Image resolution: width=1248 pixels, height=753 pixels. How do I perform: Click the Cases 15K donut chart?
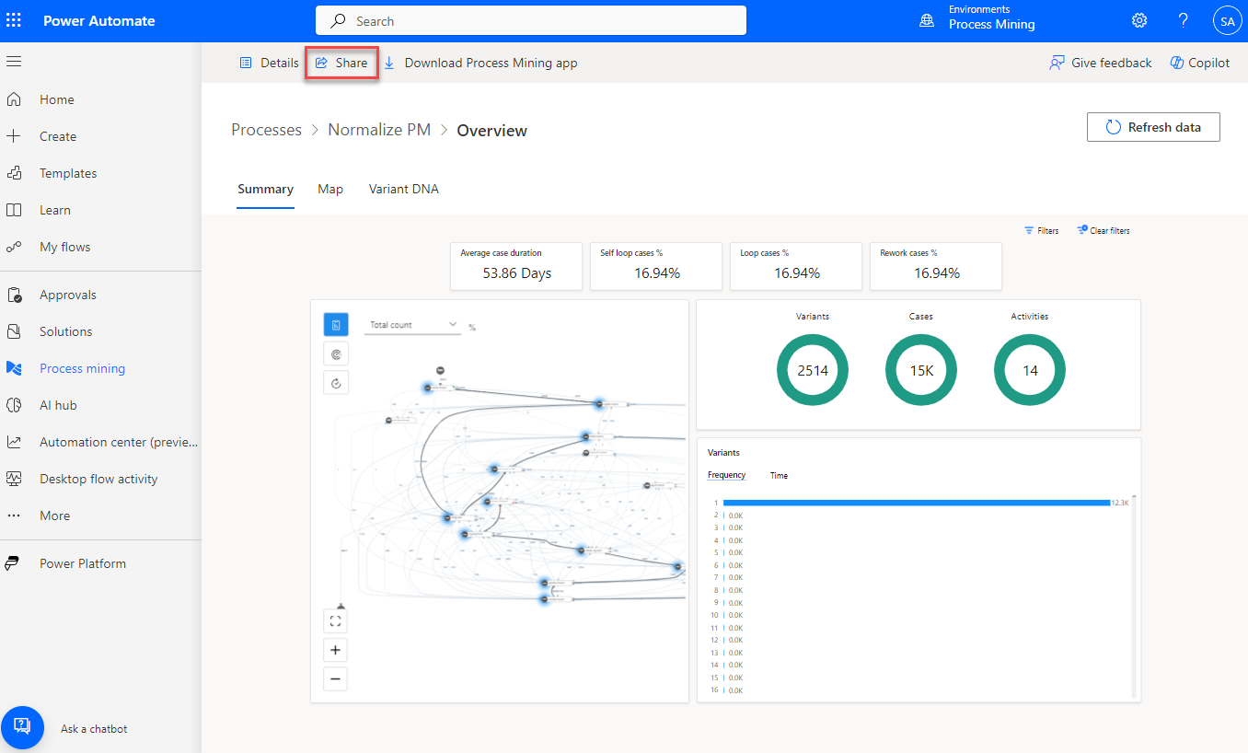pos(921,370)
